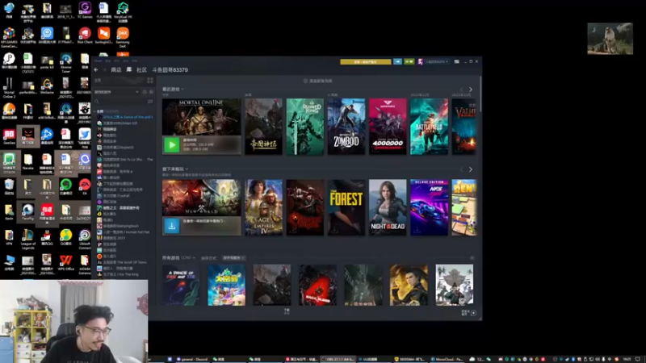Open the EA desktop icon

tap(85, 187)
